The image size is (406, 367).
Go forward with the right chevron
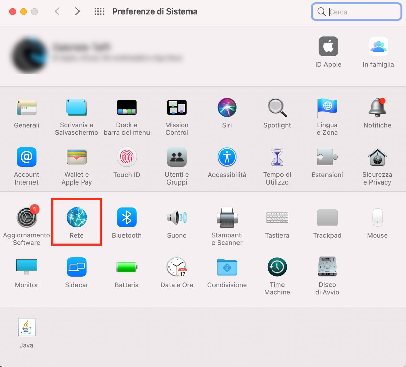tap(77, 11)
